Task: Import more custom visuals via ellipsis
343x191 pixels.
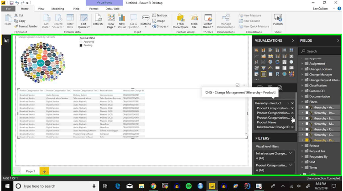Action: [x=256, y=80]
